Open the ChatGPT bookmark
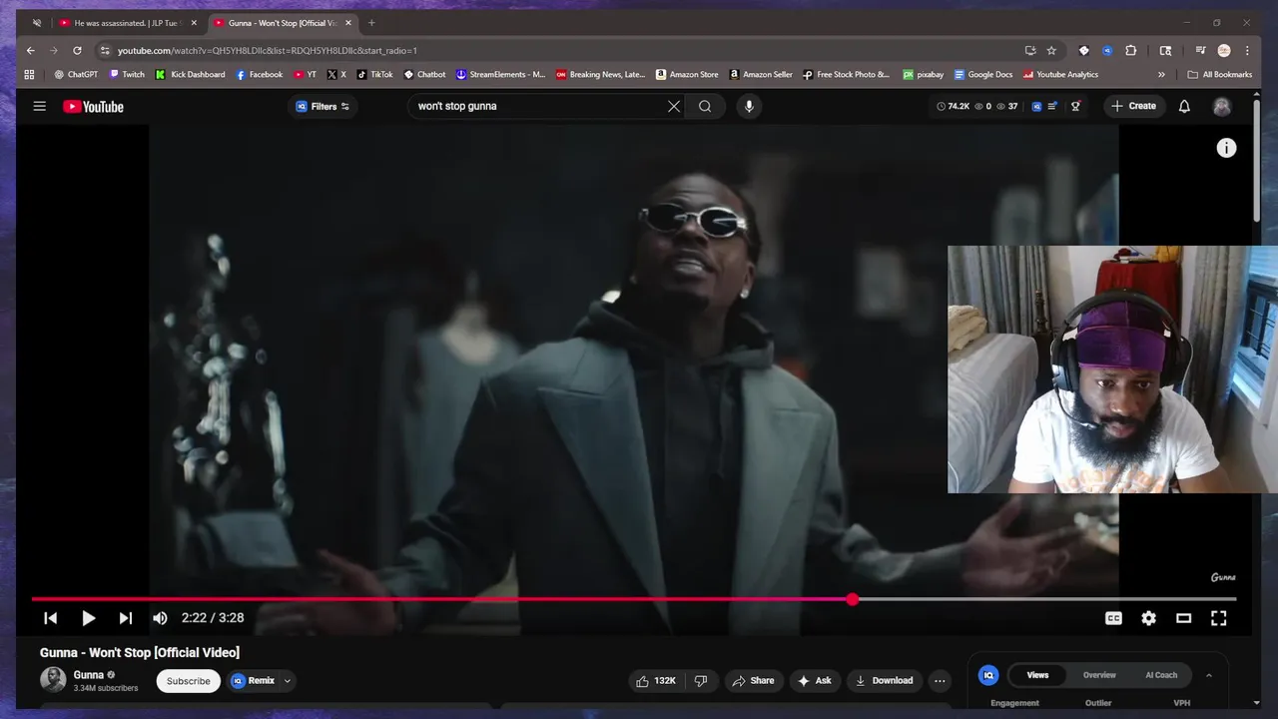Screen dimensions: 1278x719 pyautogui.click(x=76, y=74)
